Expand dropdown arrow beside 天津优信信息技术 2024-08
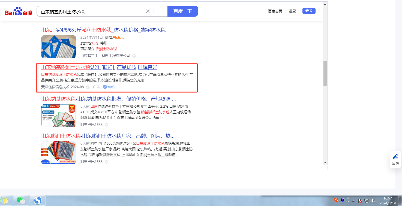This screenshot has width=402, height=206. coord(88,87)
